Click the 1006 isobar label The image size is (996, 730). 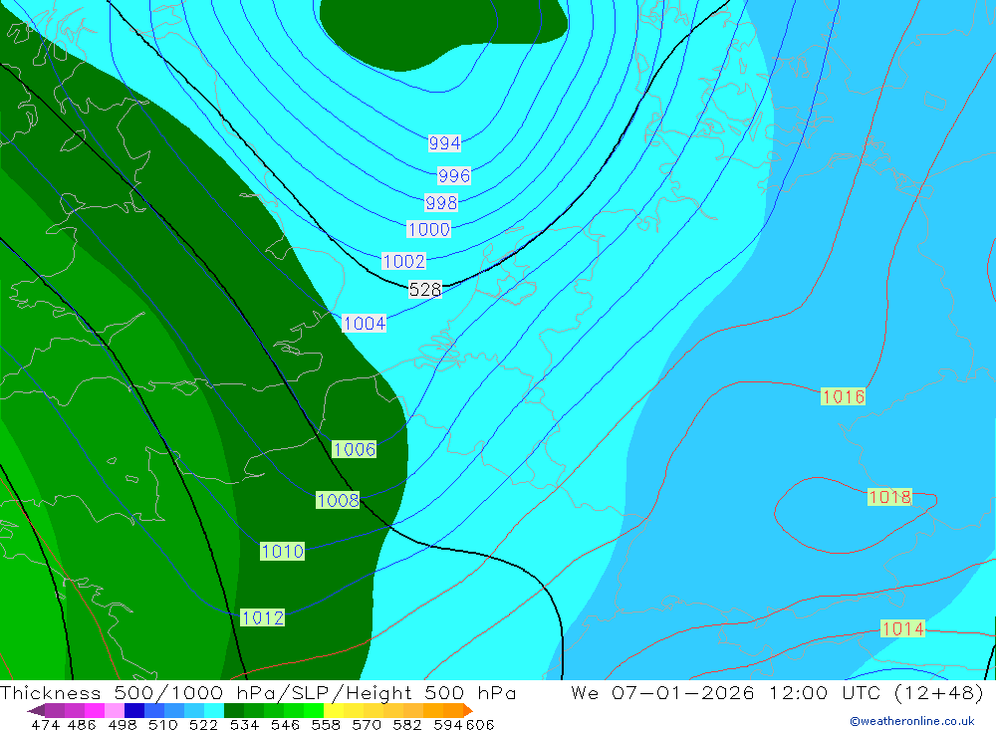[x=355, y=450]
